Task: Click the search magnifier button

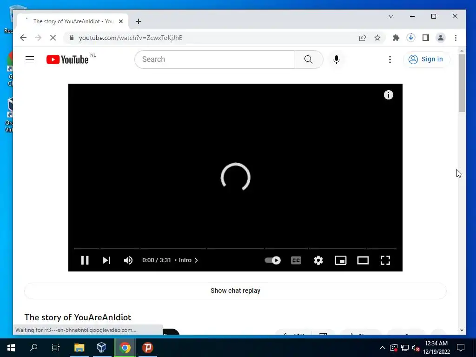Action: click(x=309, y=59)
